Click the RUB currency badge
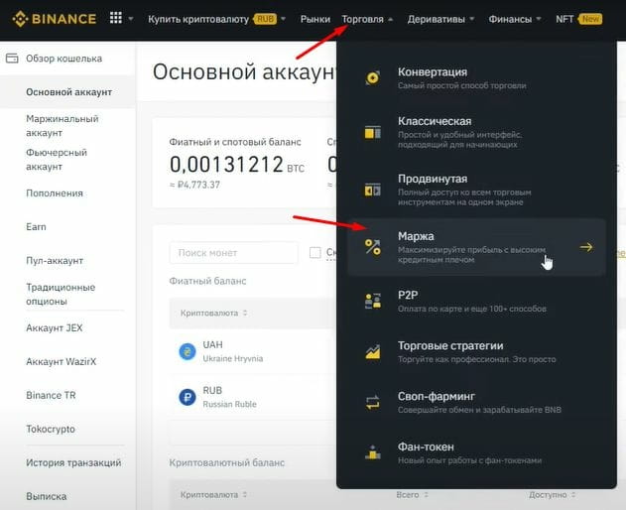Screen dimensions: 626x510 [265, 19]
